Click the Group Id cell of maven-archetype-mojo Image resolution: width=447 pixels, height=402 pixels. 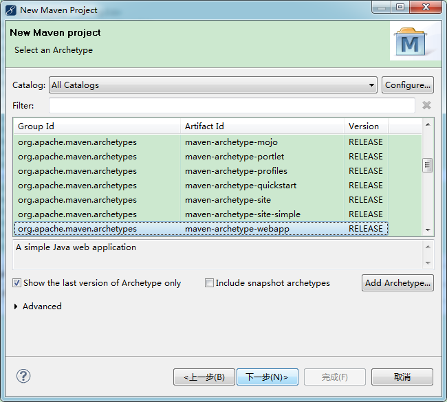[77, 142]
